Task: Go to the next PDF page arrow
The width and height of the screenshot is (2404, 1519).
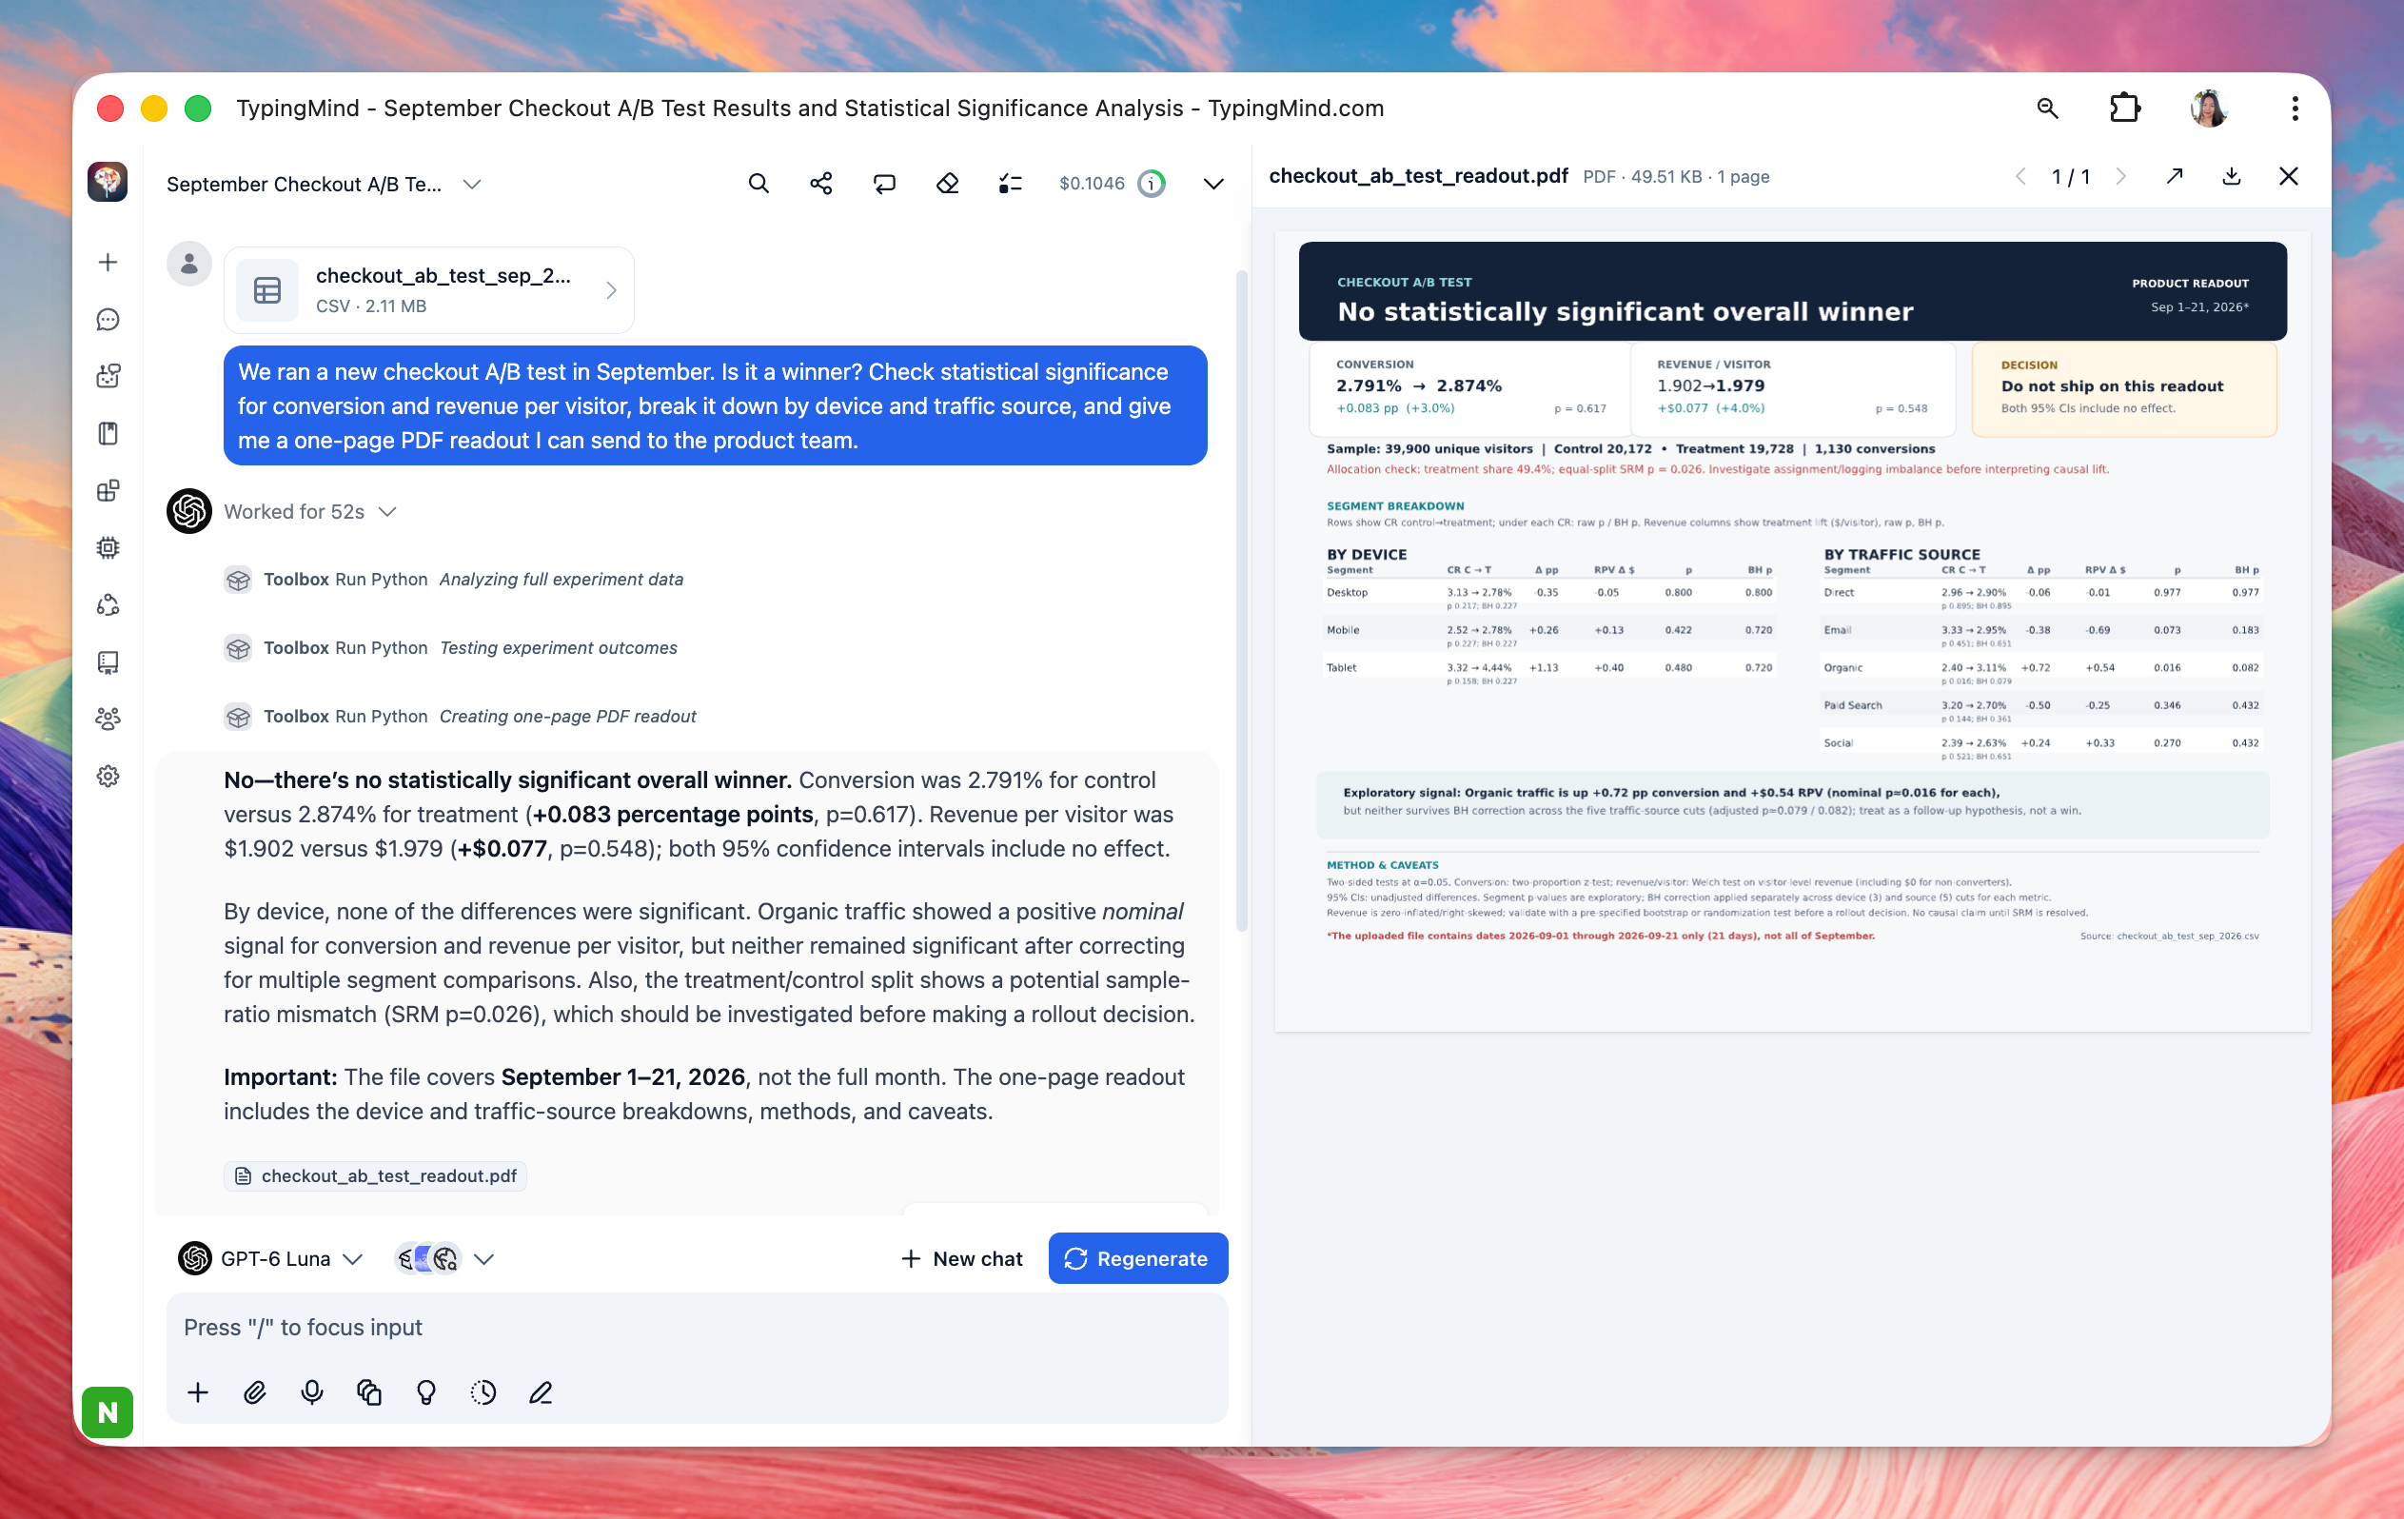Action: (x=2120, y=177)
